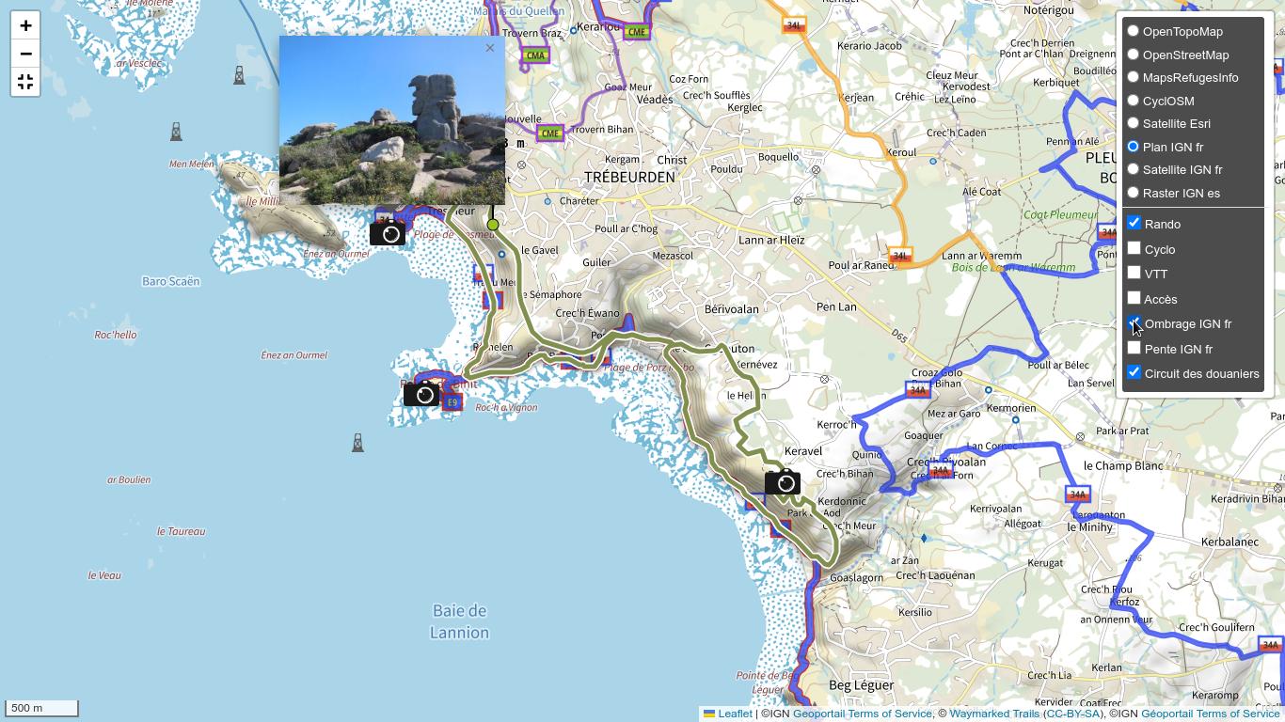The width and height of the screenshot is (1285, 722).
Task: Exit fullscreen map view
Action: click(25, 82)
